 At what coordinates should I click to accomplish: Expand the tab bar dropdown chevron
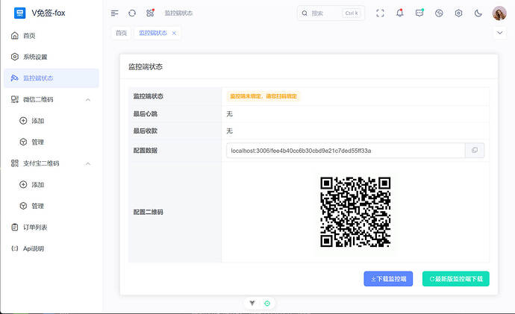click(x=499, y=33)
